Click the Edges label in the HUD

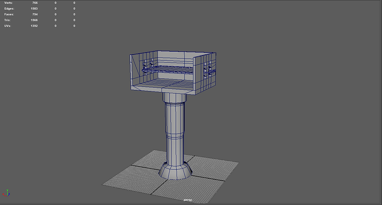point(9,9)
